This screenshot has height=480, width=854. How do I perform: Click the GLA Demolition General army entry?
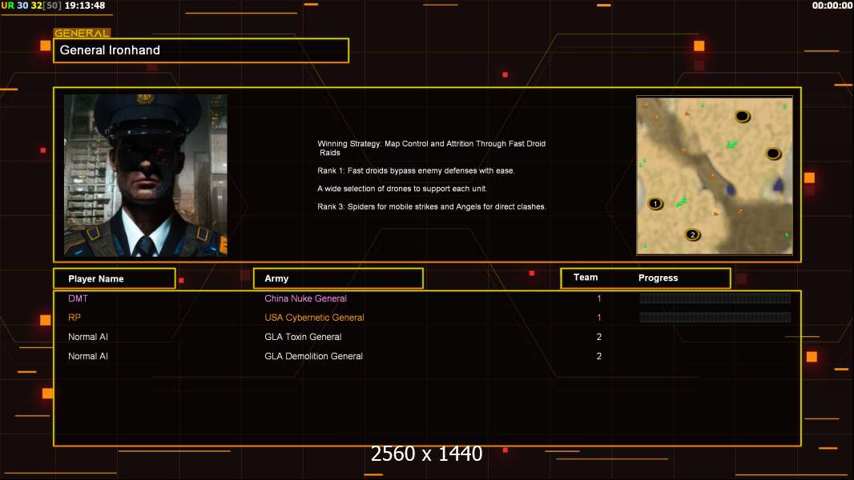(x=314, y=356)
